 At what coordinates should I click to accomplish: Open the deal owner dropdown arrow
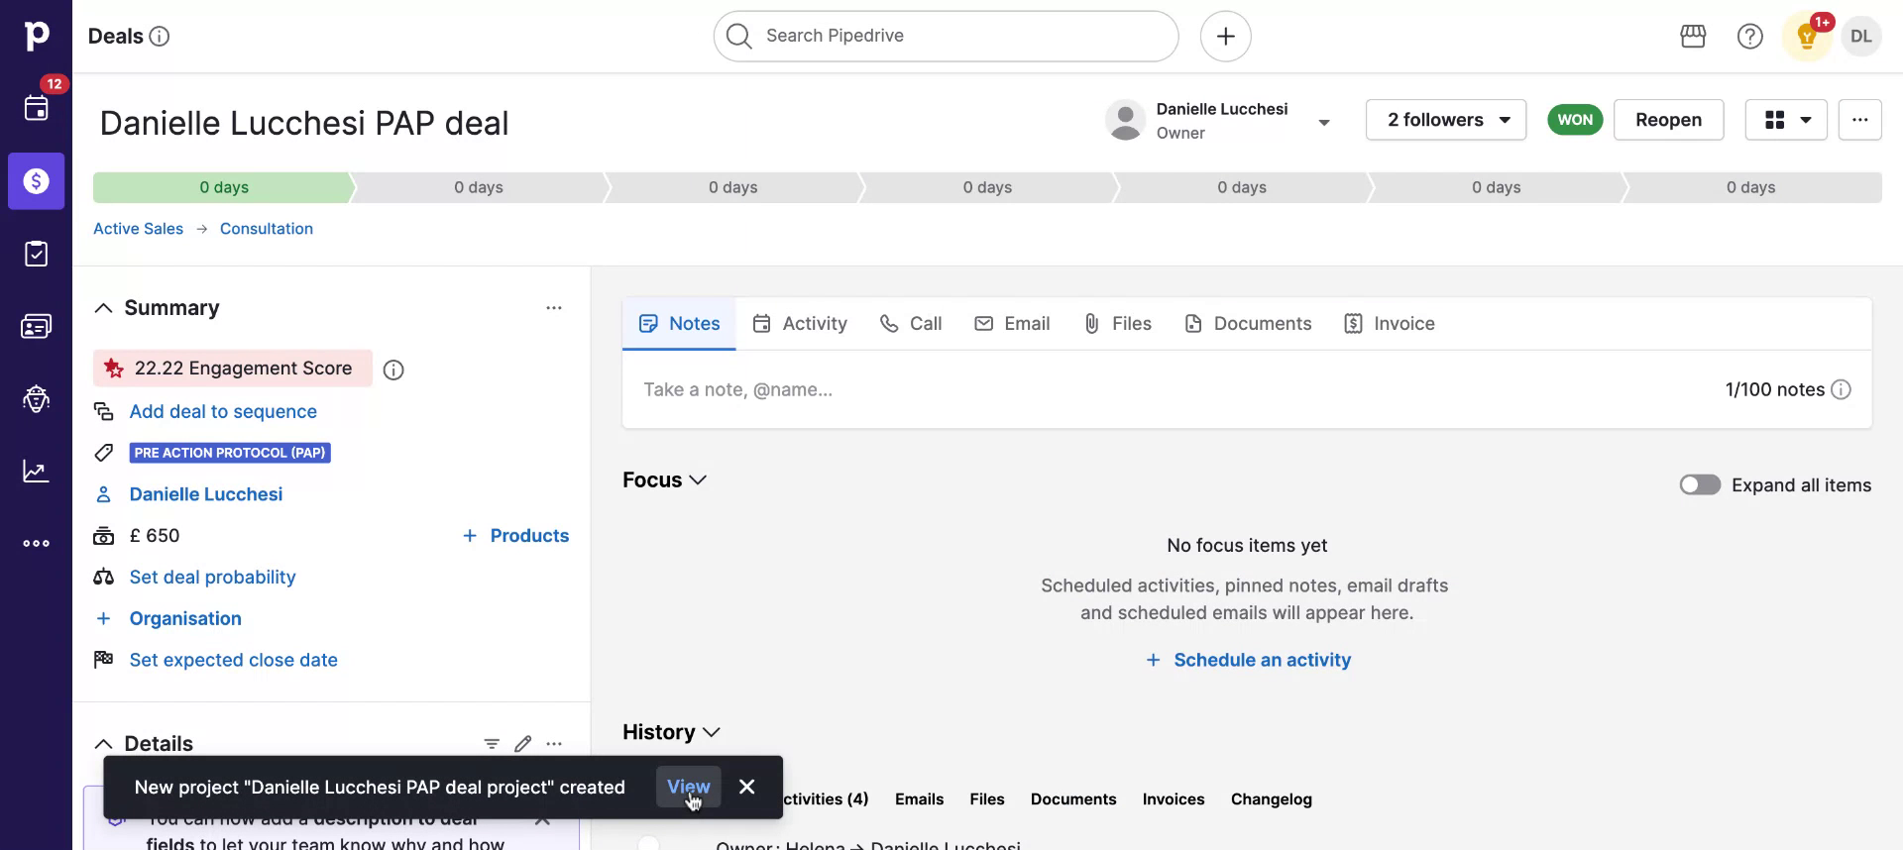pos(1323,122)
